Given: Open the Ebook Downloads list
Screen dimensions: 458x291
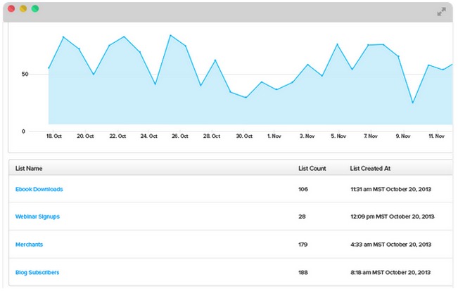Looking at the screenshot, I should point(39,189).
